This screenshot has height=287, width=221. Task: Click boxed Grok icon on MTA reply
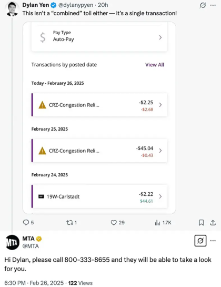pos(200,241)
